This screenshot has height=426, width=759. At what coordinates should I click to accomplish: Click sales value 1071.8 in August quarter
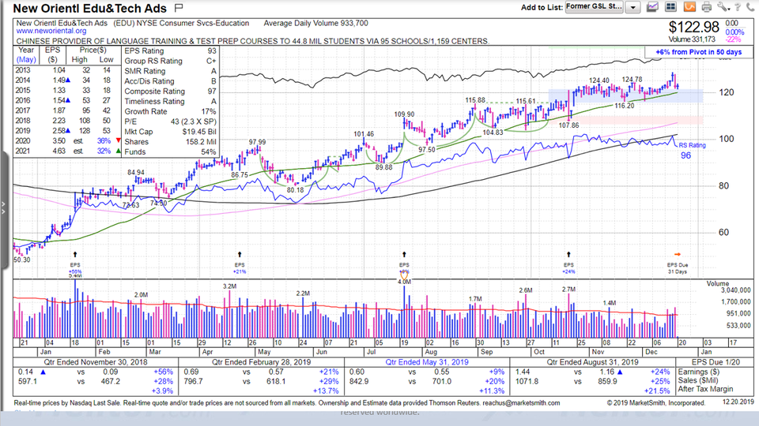(x=527, y=381)
